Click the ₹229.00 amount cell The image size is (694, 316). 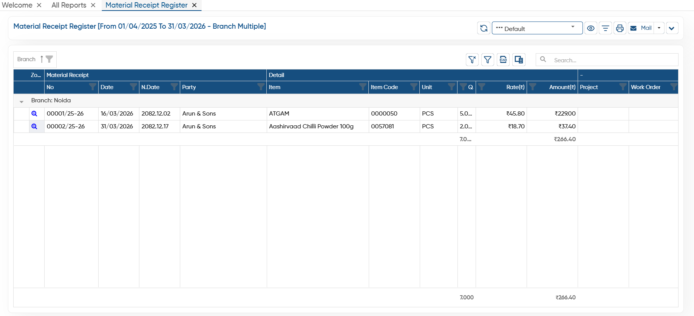coord(552,114)
